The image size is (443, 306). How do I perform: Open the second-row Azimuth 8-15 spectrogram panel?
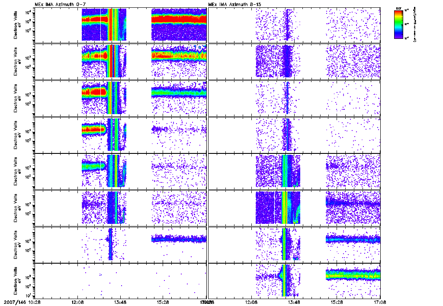pyautogui.click(x=294, y=61)
